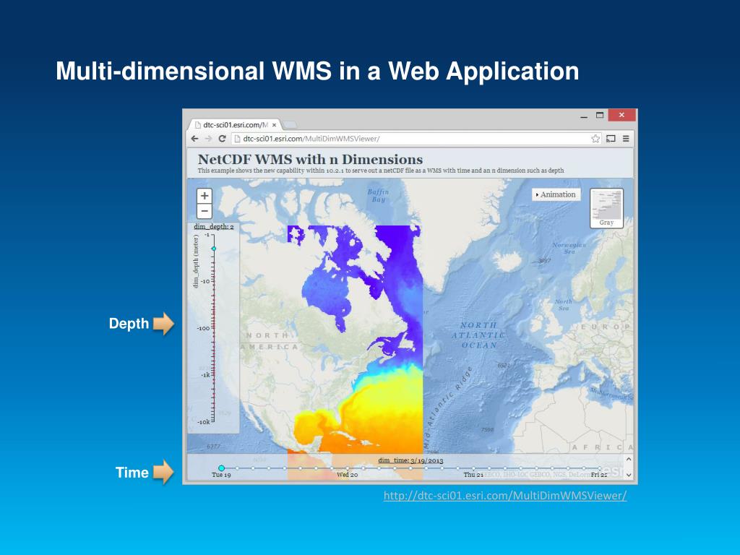Click the 'dim_time: 3/19/2013' label
The image size is (740, 555).
coord(410,460)
